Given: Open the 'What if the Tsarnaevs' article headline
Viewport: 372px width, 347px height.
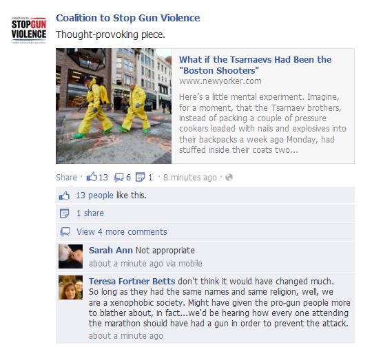Looking at the screenshot, I should (256, 65).
